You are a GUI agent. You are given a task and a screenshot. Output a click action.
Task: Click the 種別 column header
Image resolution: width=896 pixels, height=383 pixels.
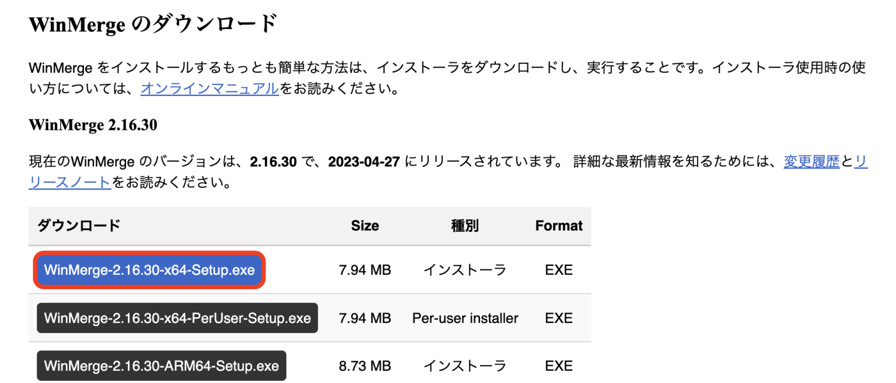(464, 225)
